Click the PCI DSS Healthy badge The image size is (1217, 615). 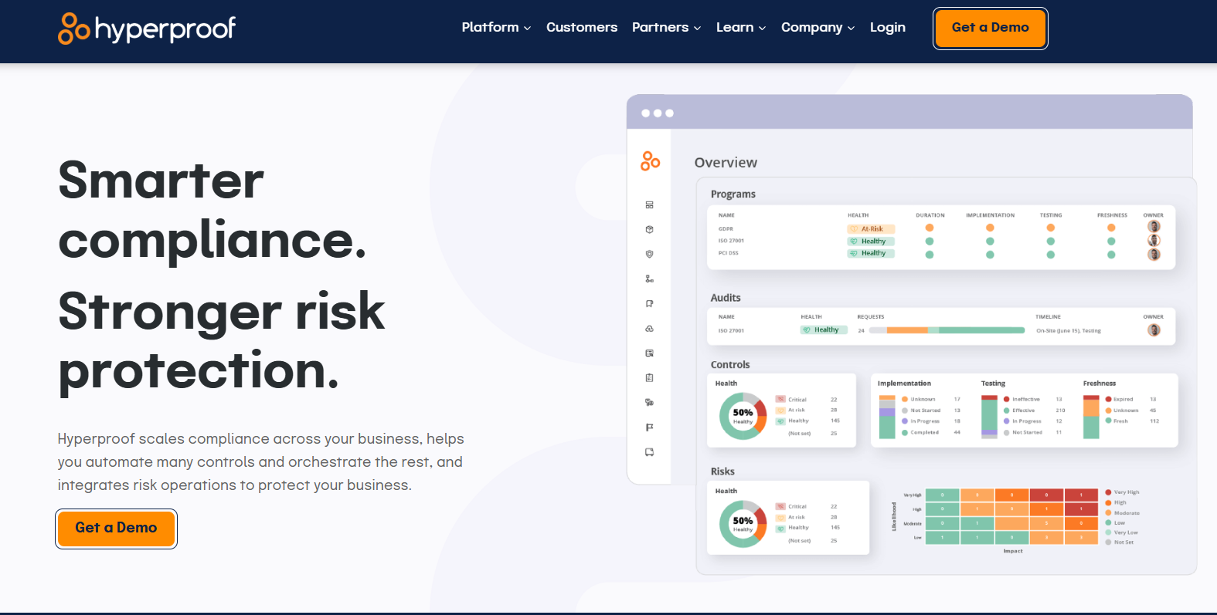click(x=871, y=253)
